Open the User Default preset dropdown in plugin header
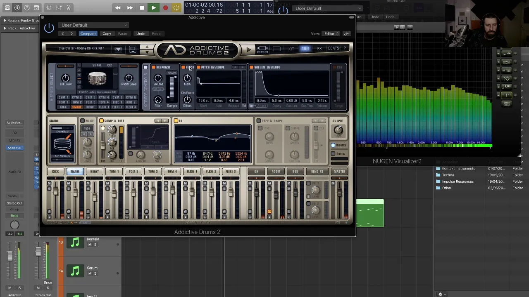529x297 pixels. click(94, 25)
